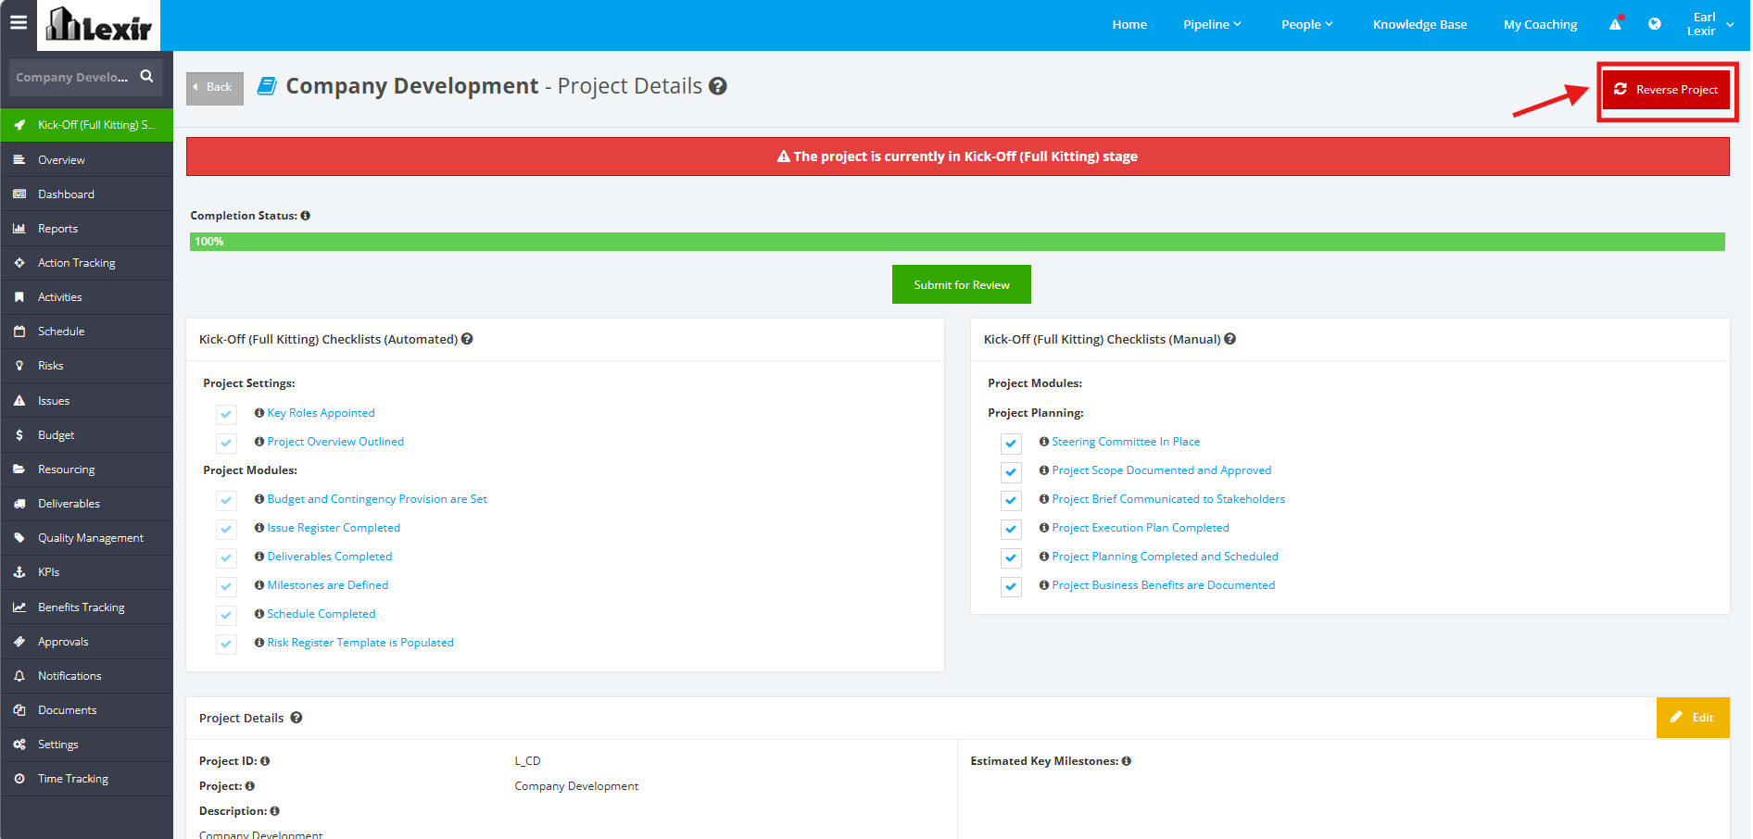Click help icon next to Manual Checklists heading
This screenshot has height=839, width=1753.
(1230, 339)
